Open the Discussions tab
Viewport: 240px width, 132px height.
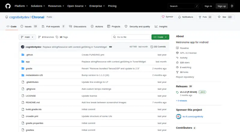[x=78, y=26]
